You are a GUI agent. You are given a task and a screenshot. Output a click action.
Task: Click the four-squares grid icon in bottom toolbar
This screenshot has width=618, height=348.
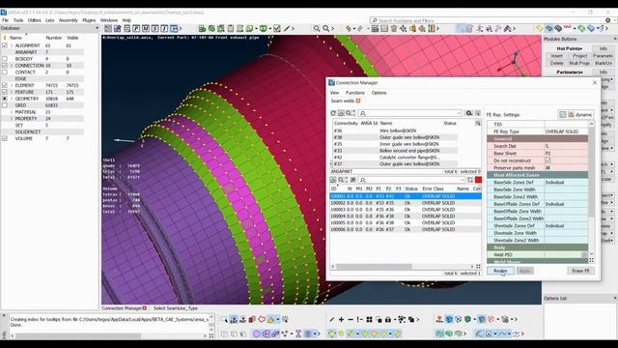tap(369, 320)
